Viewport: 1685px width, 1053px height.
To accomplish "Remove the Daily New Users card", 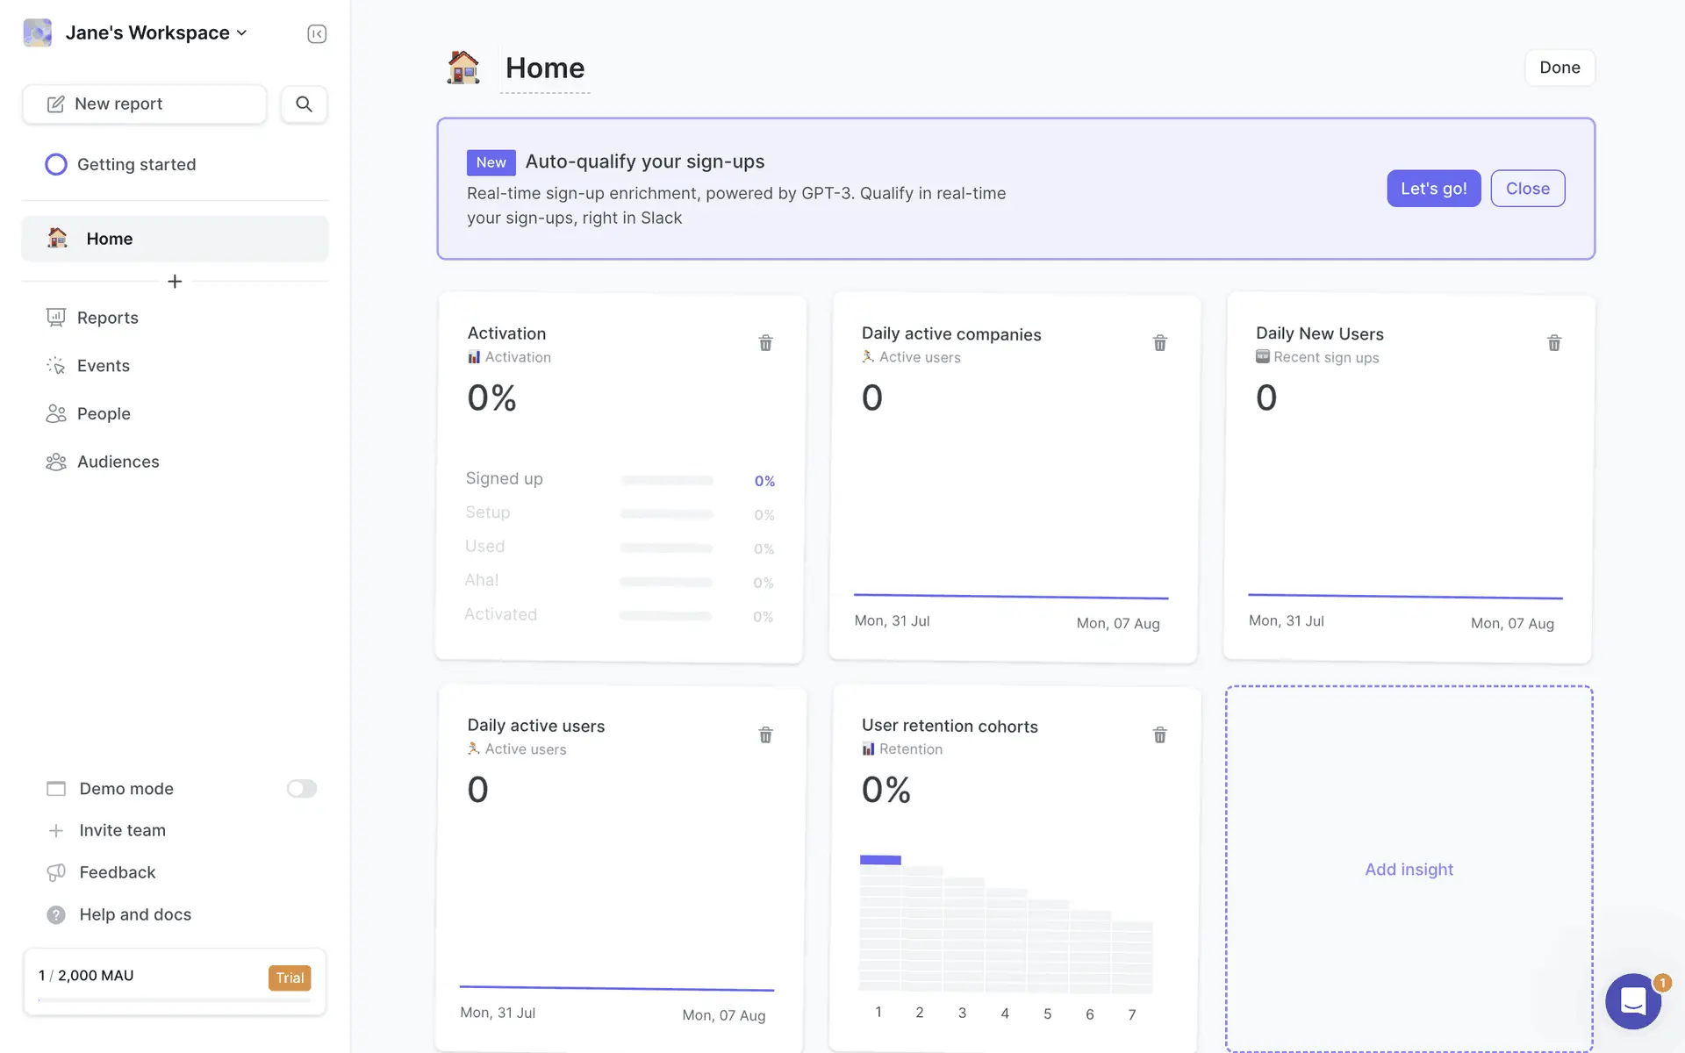I will 1553,343.
